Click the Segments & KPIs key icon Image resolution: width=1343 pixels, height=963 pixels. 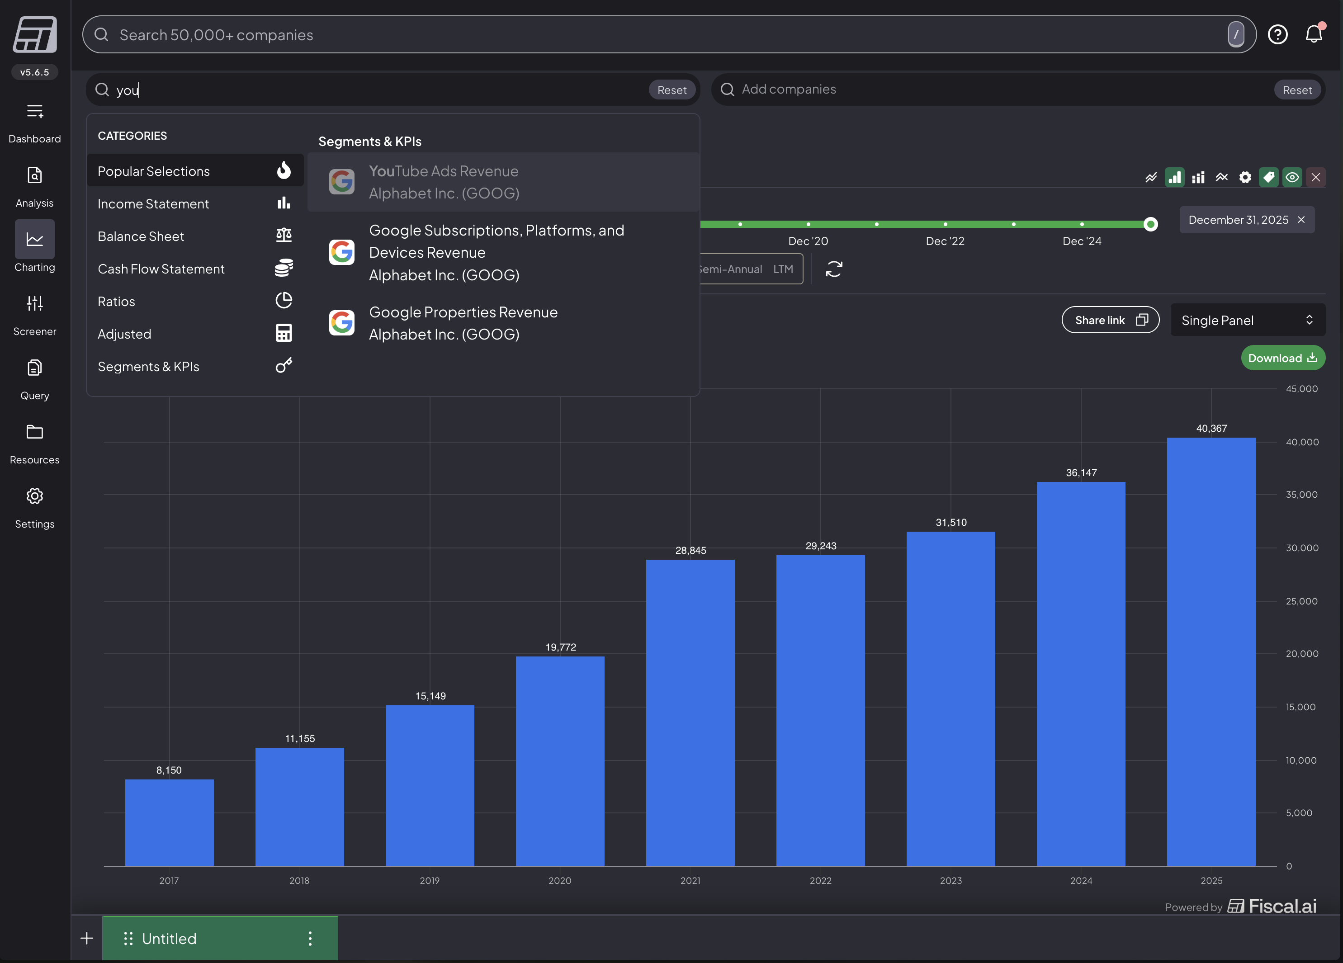284,366
